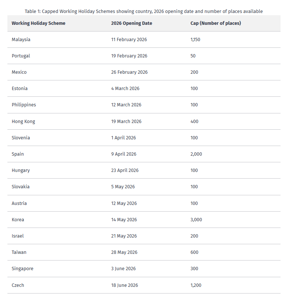Click the Singapore scheme name
The image size is (305, 295).
(x=22, y=269)
